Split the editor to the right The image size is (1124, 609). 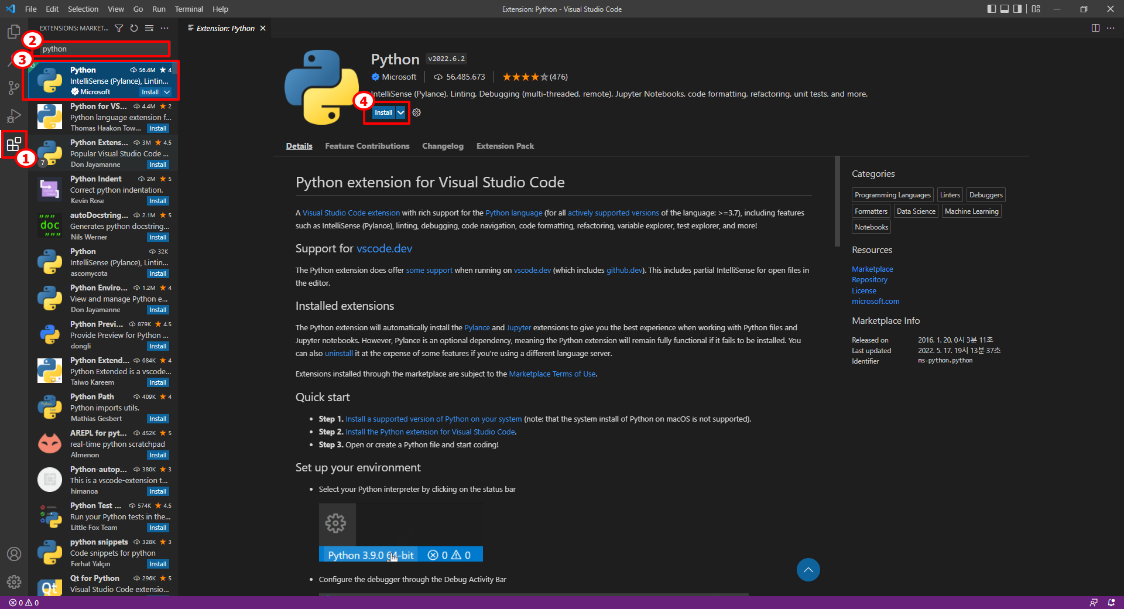coord(1095,28)
